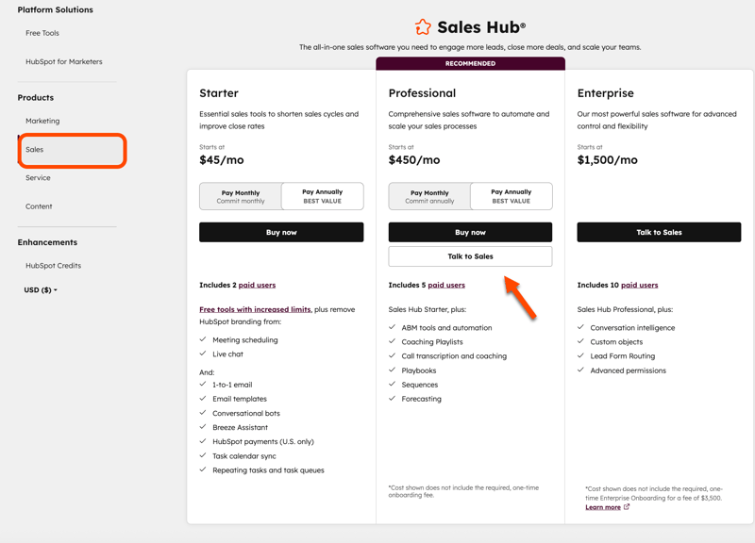
Task: Switch Professional plan to Pay Monthly billing
Action: (x=428, y=196)
